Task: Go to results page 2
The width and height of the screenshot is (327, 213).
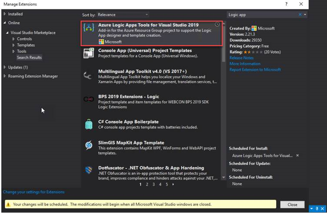Action: 147,184
